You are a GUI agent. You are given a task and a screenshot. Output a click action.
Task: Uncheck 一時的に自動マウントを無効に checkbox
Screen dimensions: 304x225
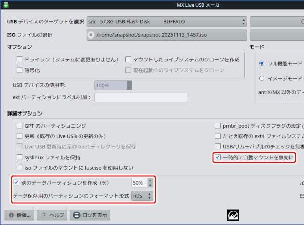coord(218,157)
